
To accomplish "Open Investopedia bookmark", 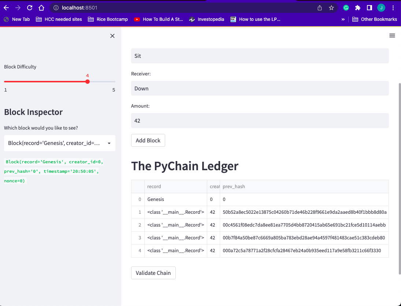I will pos(207,19).
